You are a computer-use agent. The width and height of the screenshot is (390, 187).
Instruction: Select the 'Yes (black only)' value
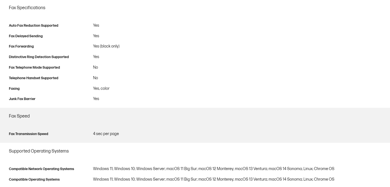tap(106, 46)
